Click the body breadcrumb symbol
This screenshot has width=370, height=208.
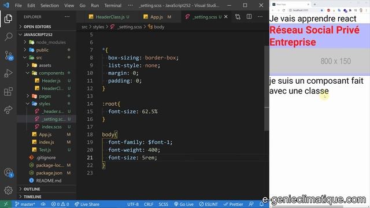click(x=159, y=27)
